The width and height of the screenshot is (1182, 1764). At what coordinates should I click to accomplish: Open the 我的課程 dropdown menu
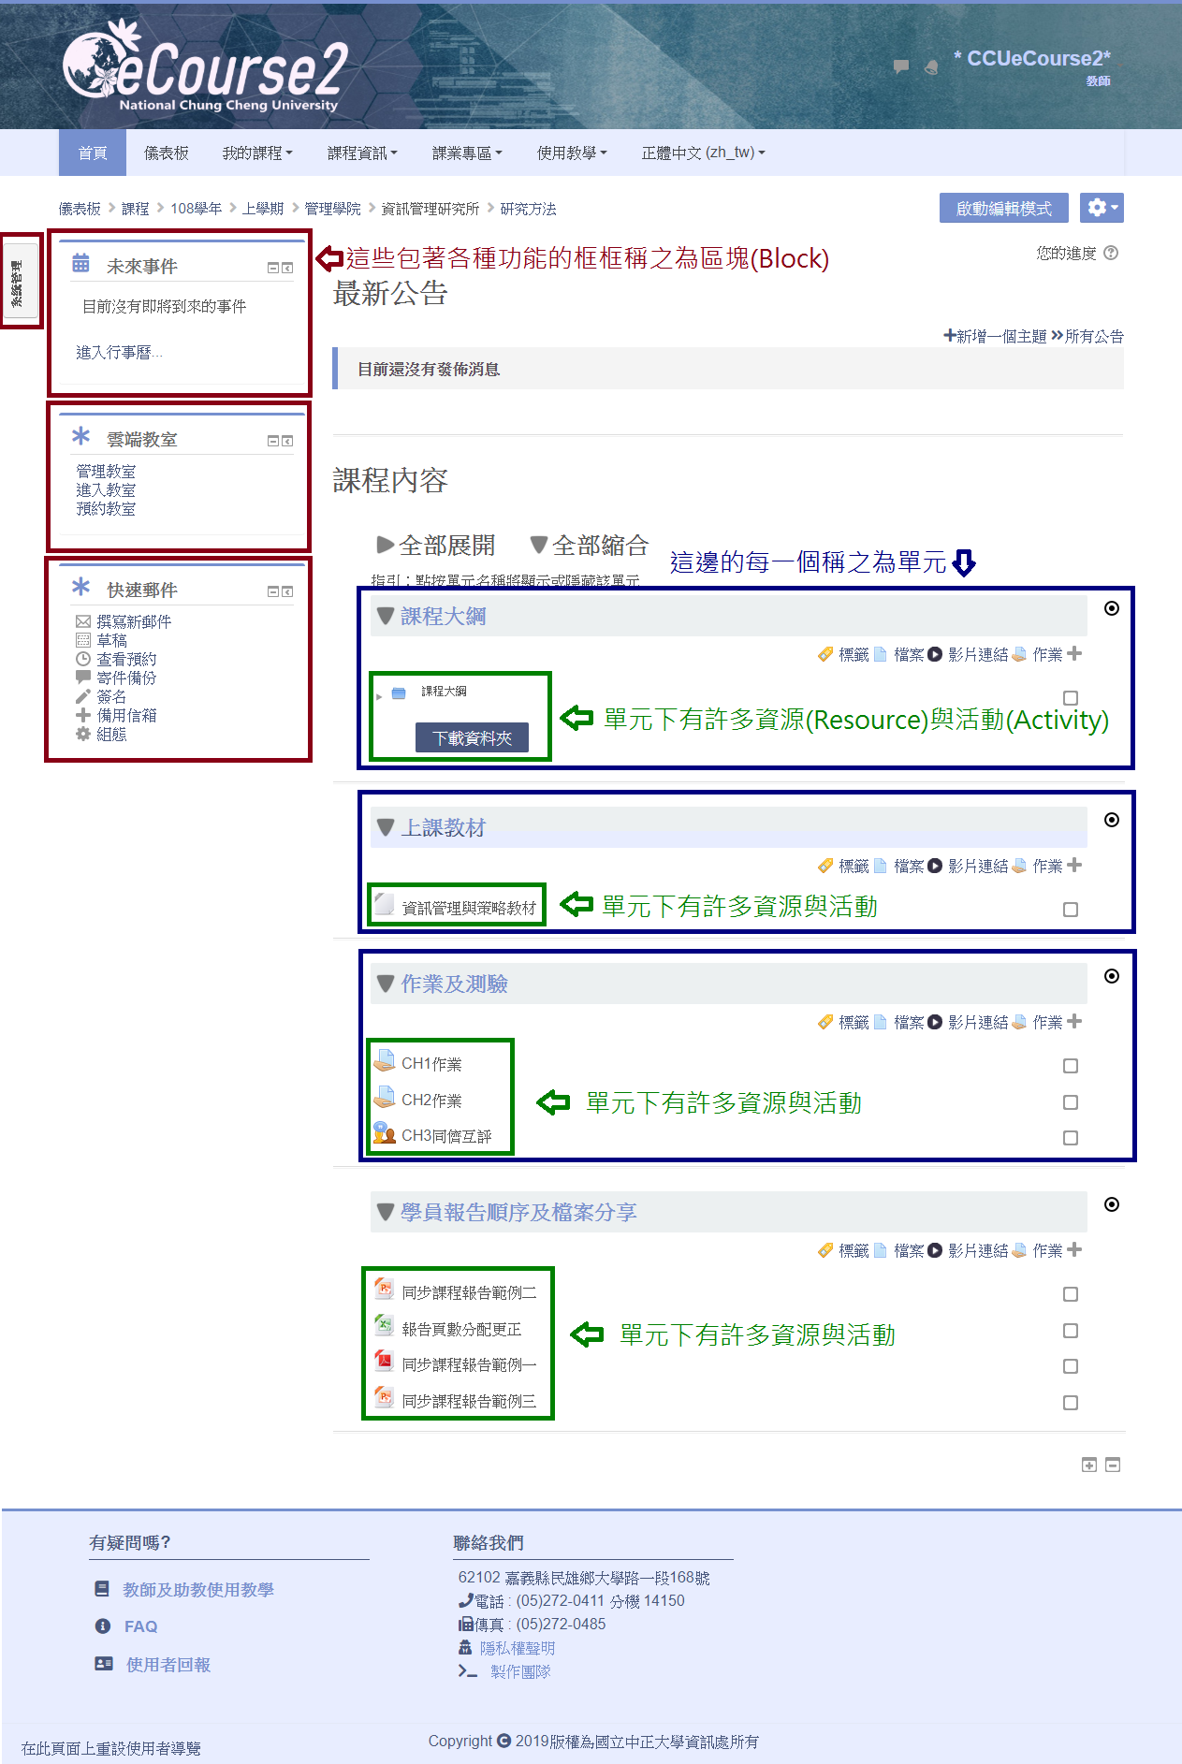pyautogui.click(x=257, y=153)
